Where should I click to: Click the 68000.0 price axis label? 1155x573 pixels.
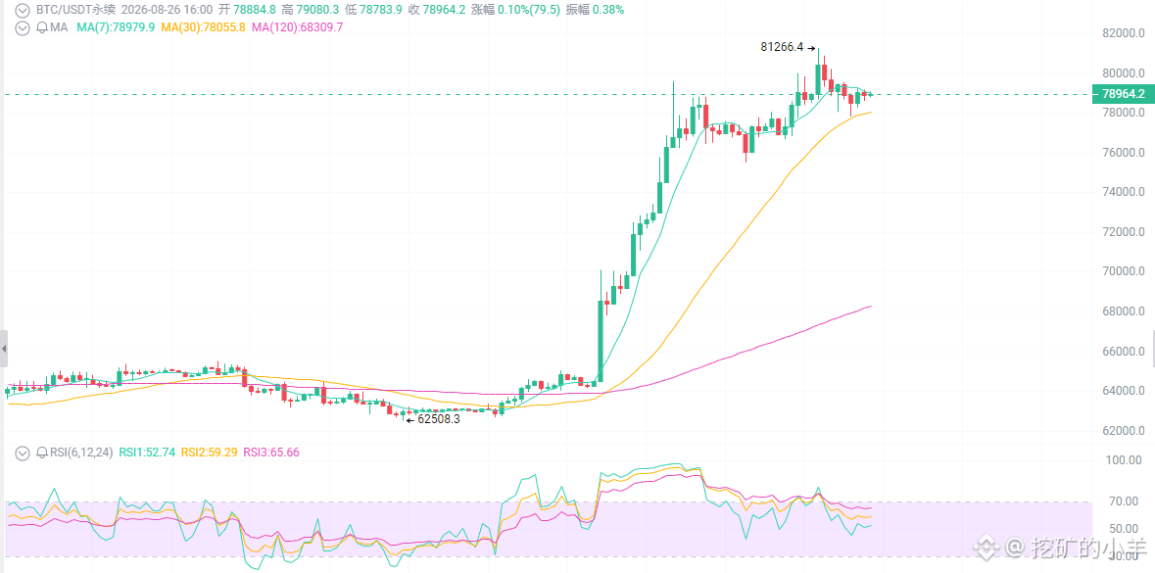point(1124,312)
